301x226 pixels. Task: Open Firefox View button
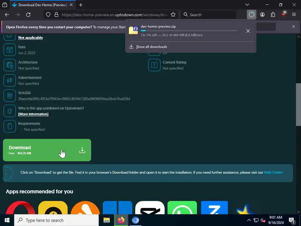pyautogui.click(x=5, y=5)
